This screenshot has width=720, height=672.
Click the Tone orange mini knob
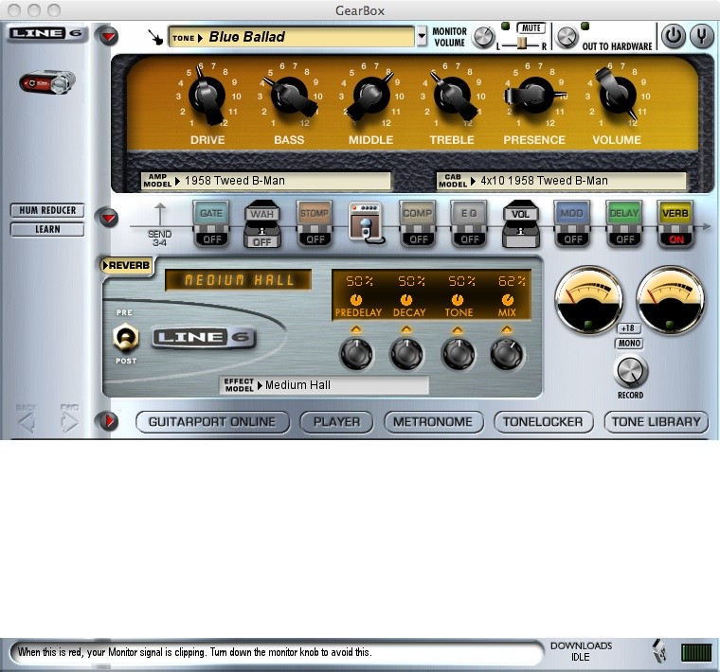(458, 300)
